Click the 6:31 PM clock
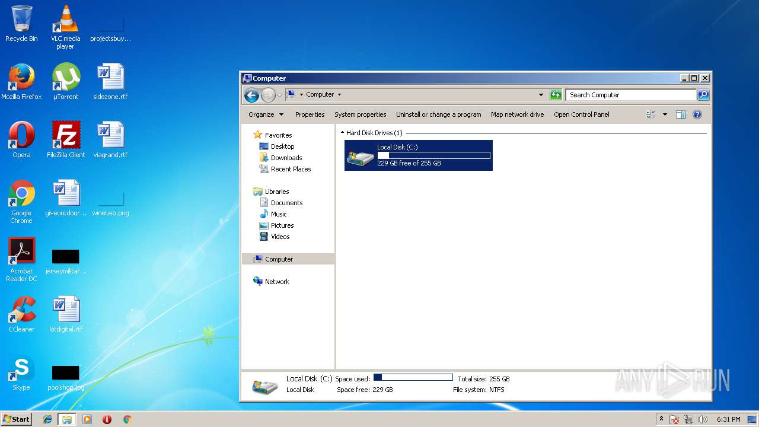 [x=728, y=419]
